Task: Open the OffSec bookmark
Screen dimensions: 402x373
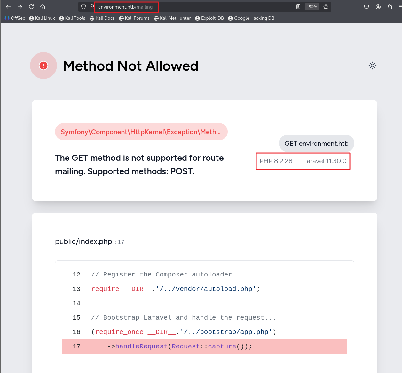Action: tap(15, 18)
